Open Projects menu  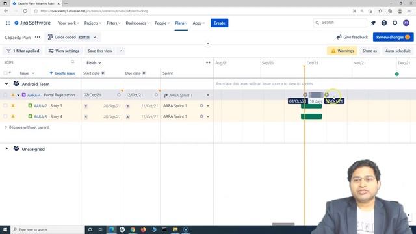pos(92,23)
